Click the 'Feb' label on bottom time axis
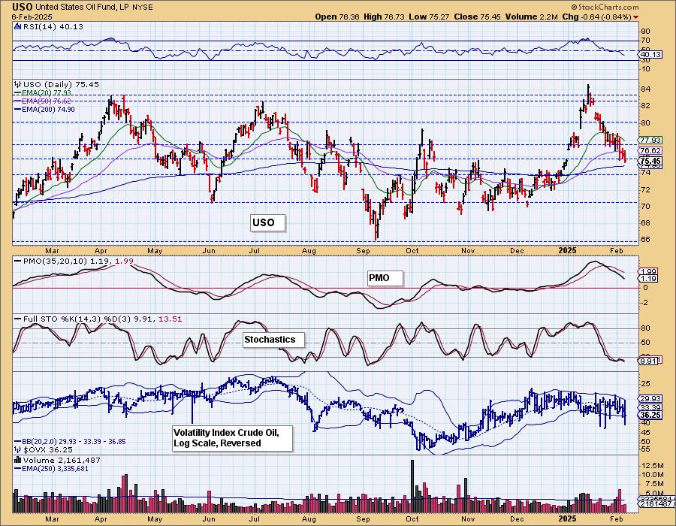Image resolution: width=676 pixels, height=526 pixels. click(617, 518)
